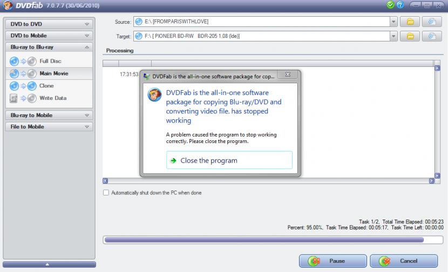Image resolution: width=448 pixels, height=272 pixels.
Task: Click the Source path text field
Action: click(262, 22)
